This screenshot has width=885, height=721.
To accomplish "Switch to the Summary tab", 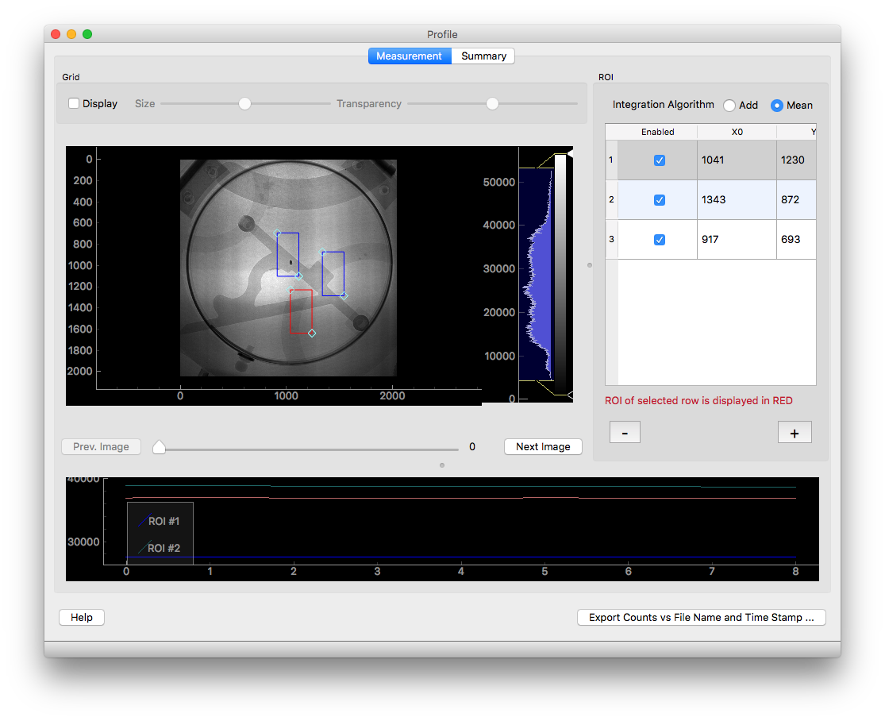I will (483, 56).
